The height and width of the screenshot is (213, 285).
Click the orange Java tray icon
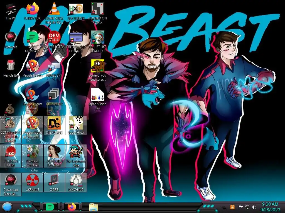(x=232, y=207)
